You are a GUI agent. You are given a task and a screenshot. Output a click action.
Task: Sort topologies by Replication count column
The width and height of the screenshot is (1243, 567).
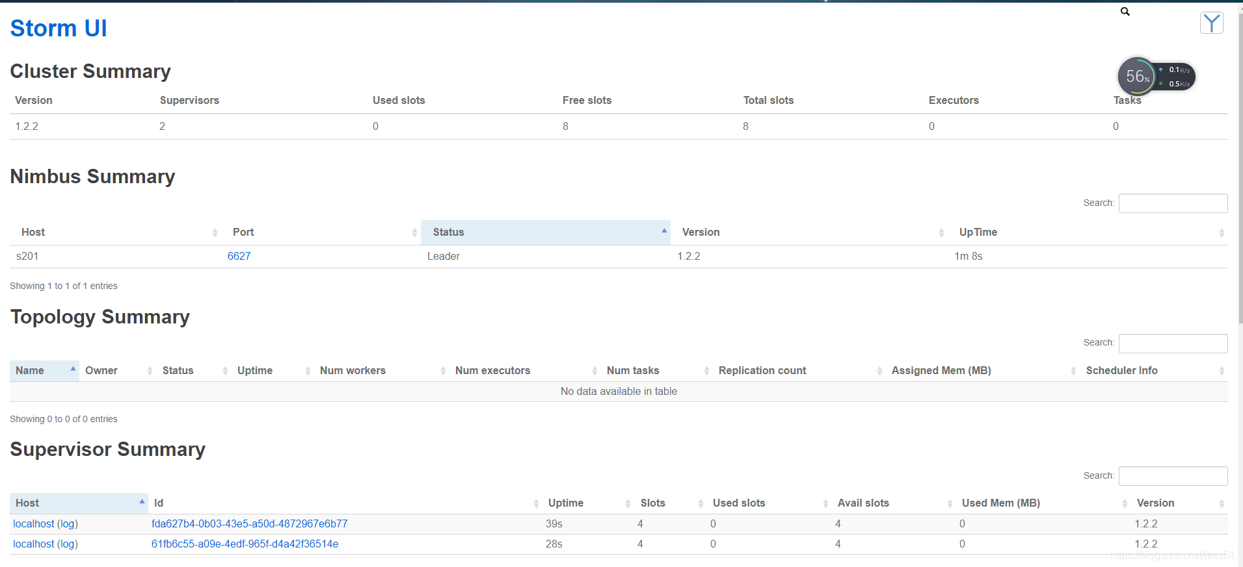[799, 370]
